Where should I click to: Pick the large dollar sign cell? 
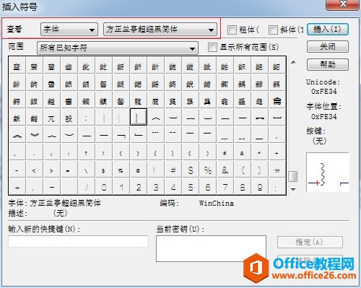(x=191, y=170)
